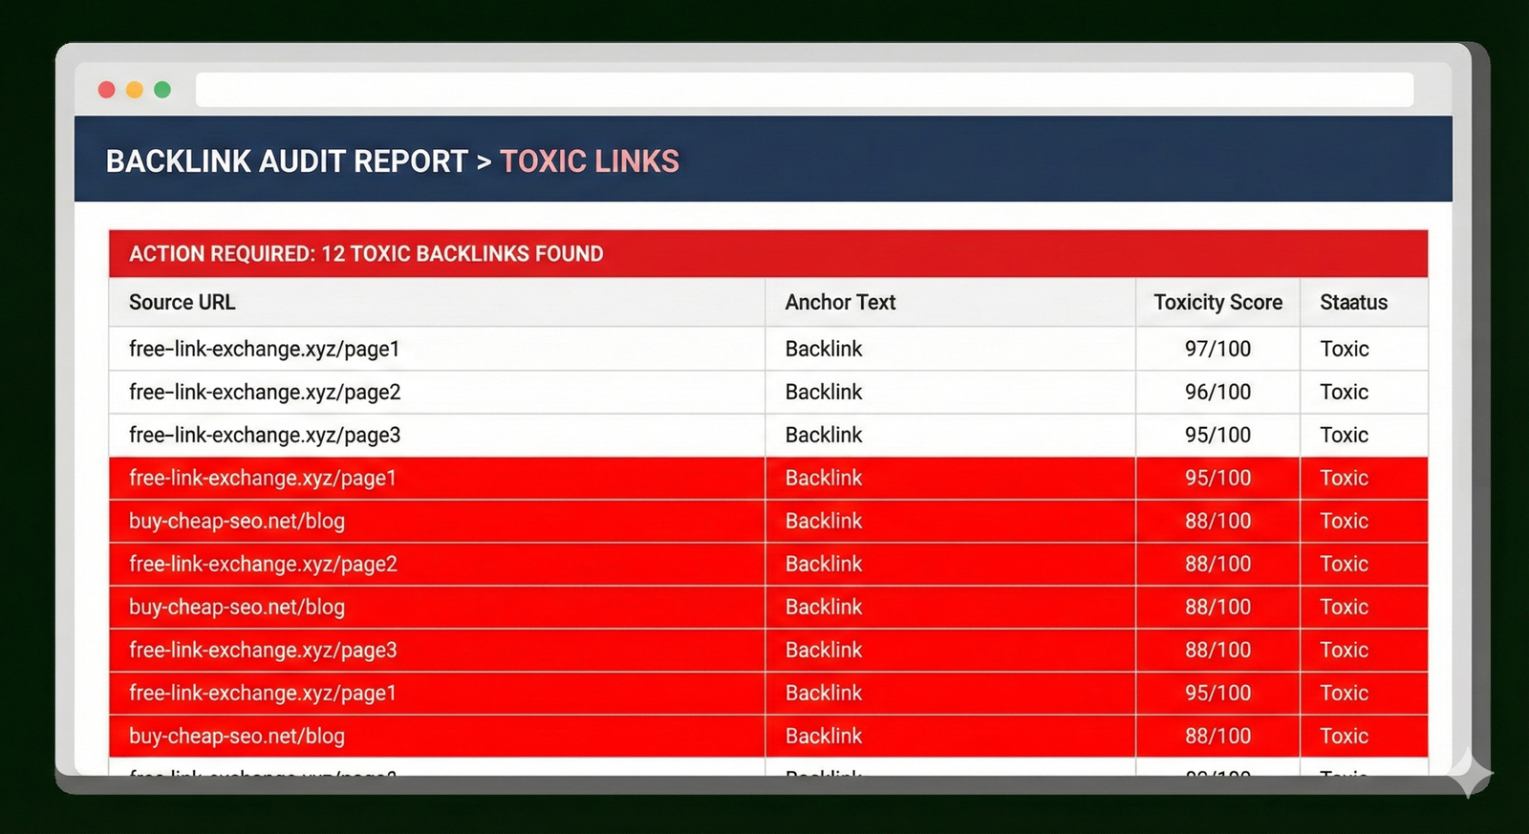The width and height of the screenshot is (1529, 834).
Task: Click the Action Required toxic backlinks banner
Action: (x=366, y=254)
